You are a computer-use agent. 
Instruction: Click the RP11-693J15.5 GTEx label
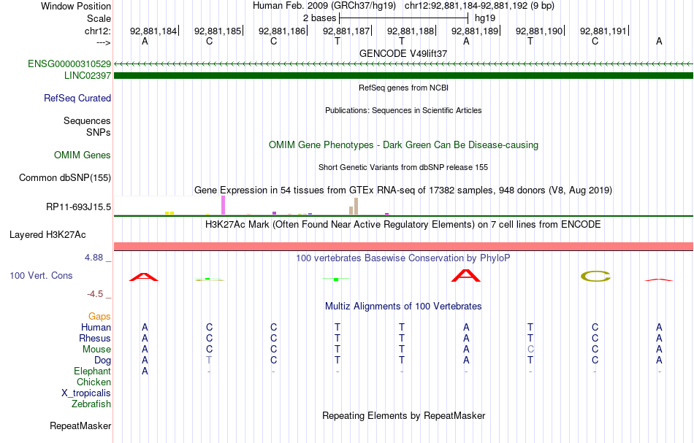click(78, 207)
